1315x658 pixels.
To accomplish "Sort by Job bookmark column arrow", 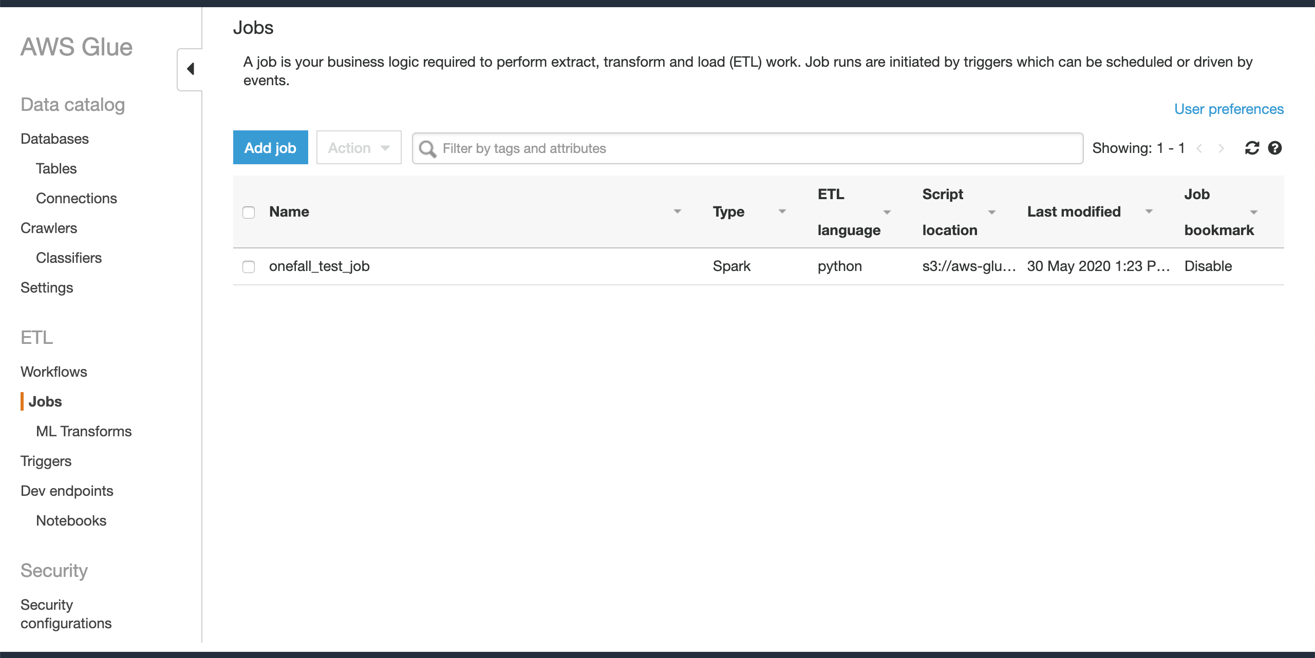I will click(x=1254, y=212).
